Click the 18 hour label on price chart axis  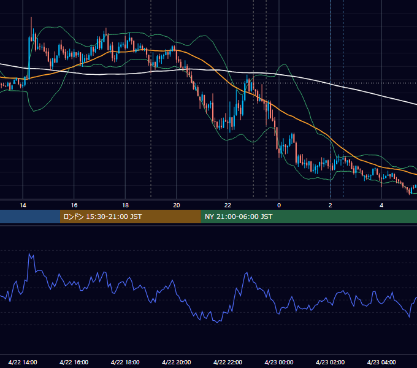point(125,205)
